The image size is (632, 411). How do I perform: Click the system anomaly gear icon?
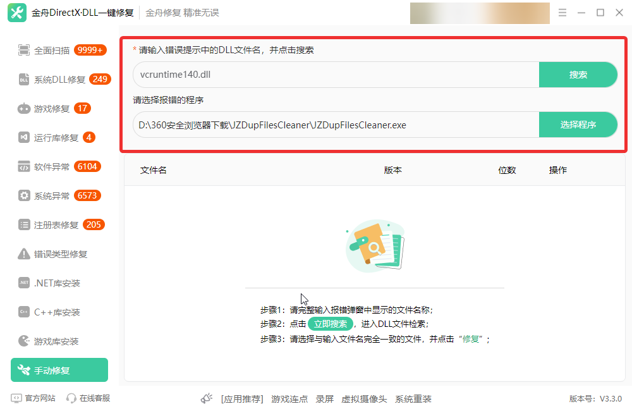pos(24,195)
